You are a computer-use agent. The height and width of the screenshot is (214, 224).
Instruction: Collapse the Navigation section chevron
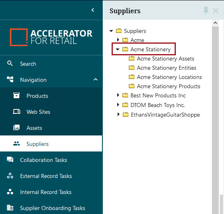tap(96, 80)
